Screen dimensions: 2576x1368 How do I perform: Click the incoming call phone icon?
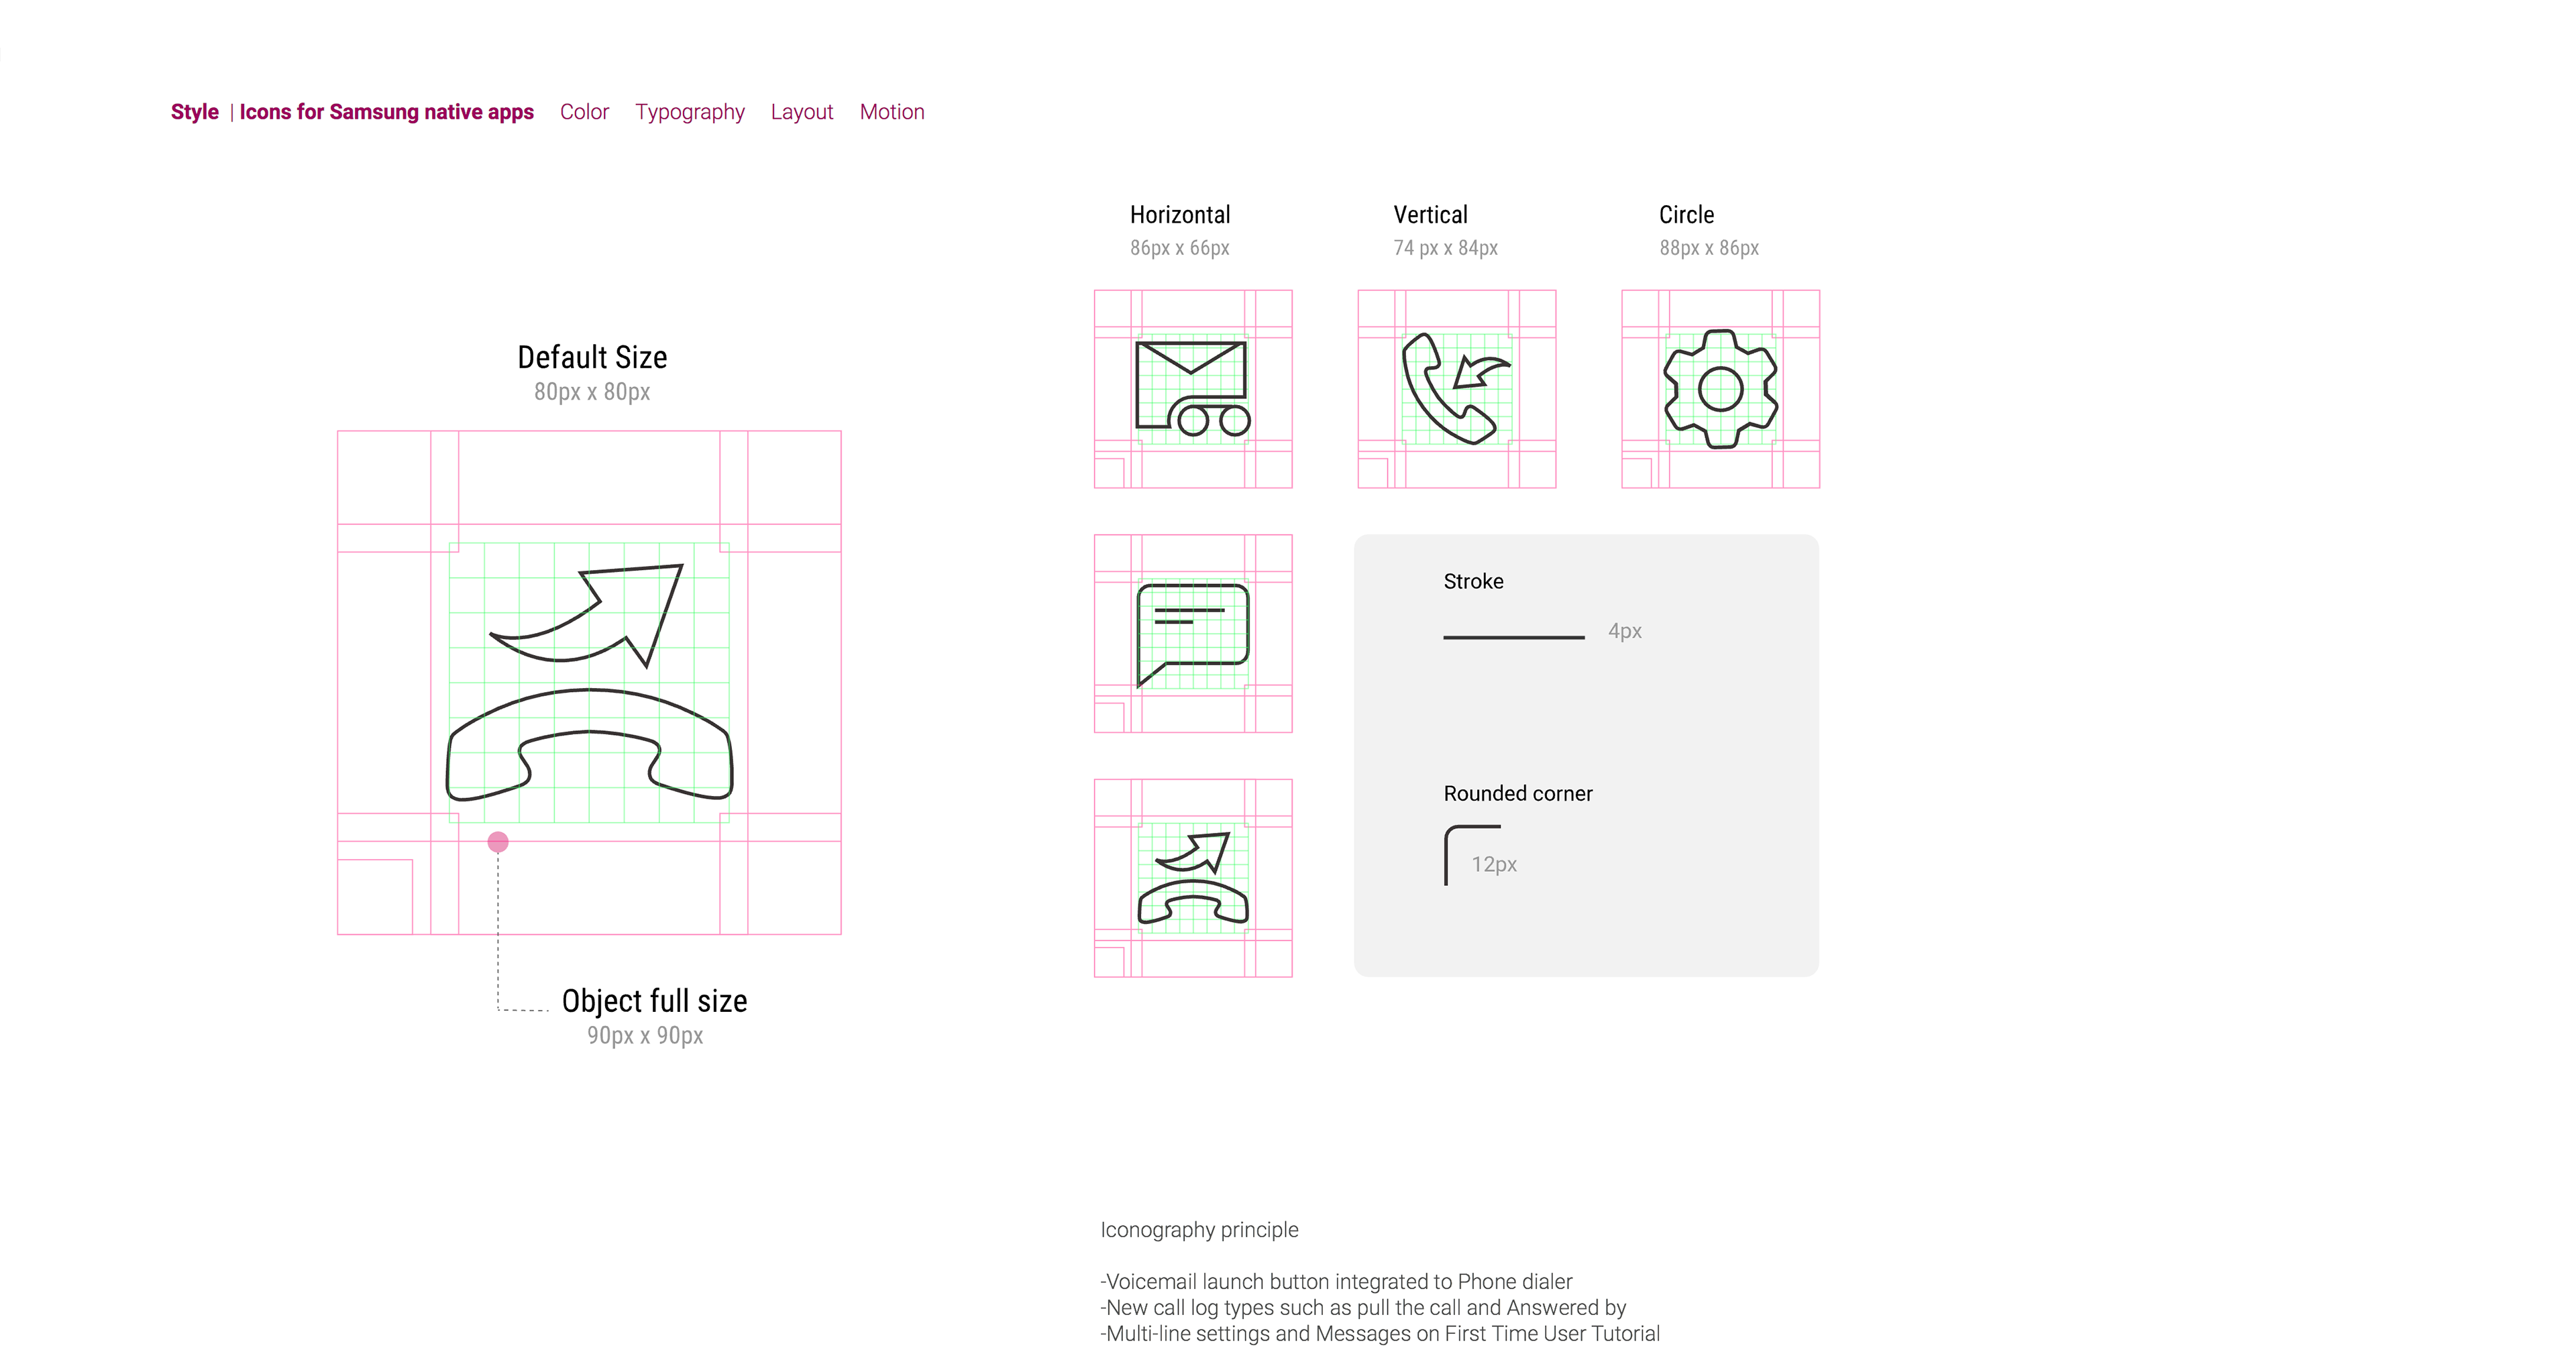1456,389
